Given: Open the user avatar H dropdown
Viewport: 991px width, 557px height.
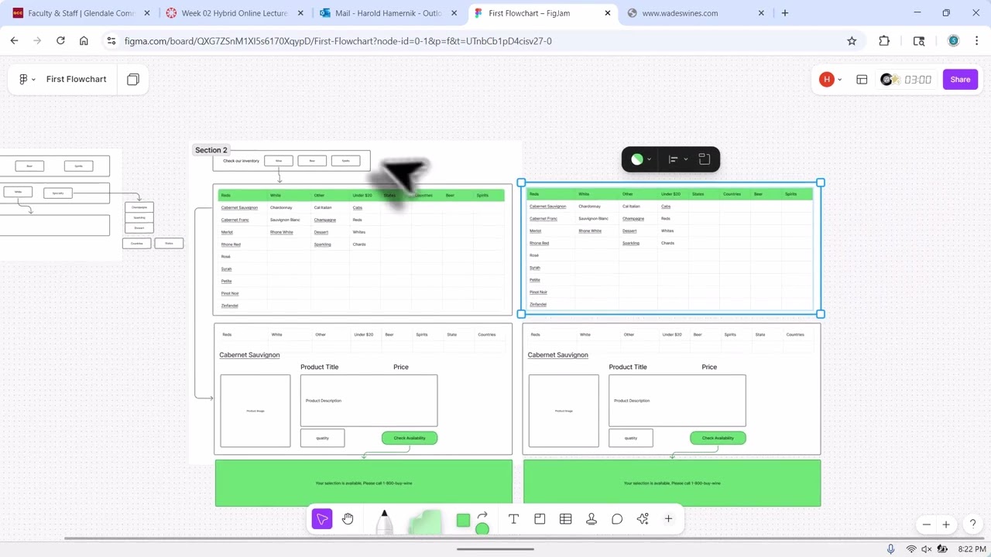Looking at the screenshot, I should [832, 79].
